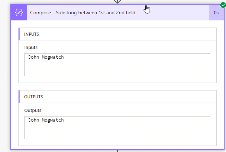The width and height of the screenshot is (226, 152).
Task: Click John Mogwatch text in Outputs box
Action: tap(46, 120)
